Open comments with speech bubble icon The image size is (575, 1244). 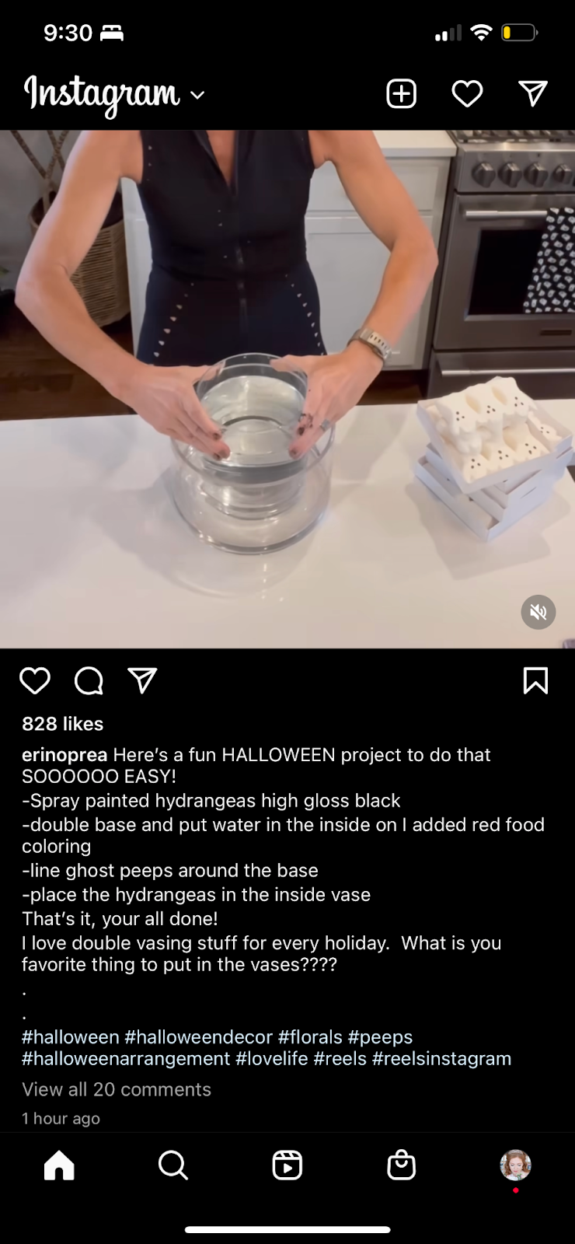click(89, 680)
